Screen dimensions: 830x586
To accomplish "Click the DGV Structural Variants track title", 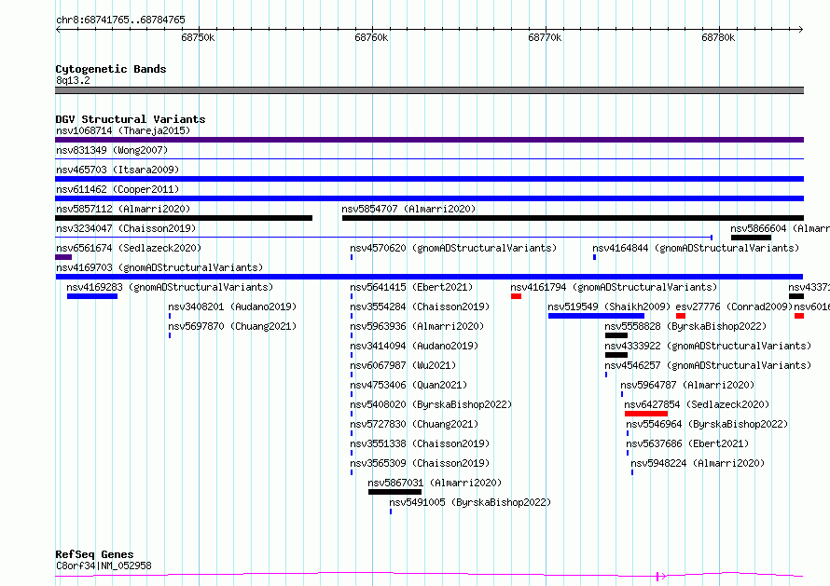I will [131, 119].
